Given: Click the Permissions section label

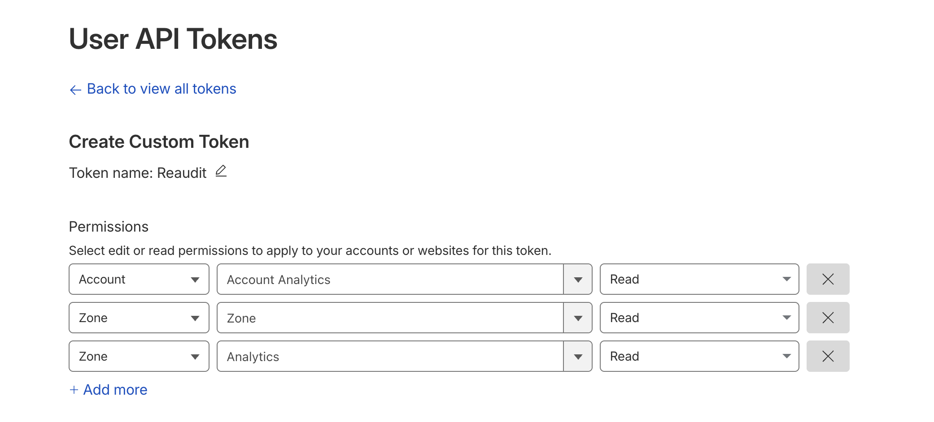Looking at the screenshot, I should (x=108, y=227).
